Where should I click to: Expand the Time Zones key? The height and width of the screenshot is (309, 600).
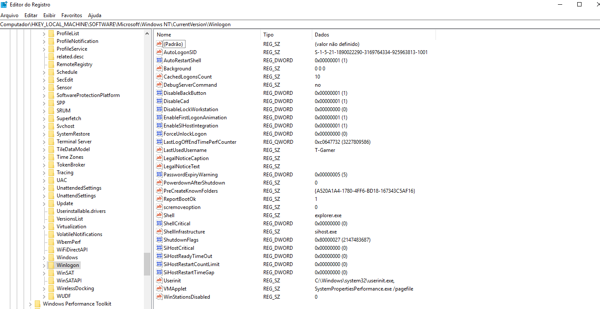[44, 157]
